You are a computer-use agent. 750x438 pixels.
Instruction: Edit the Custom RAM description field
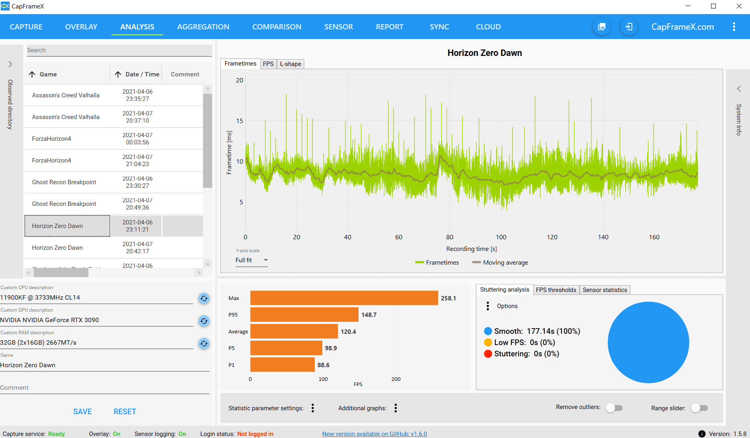(x=96, y=343)
